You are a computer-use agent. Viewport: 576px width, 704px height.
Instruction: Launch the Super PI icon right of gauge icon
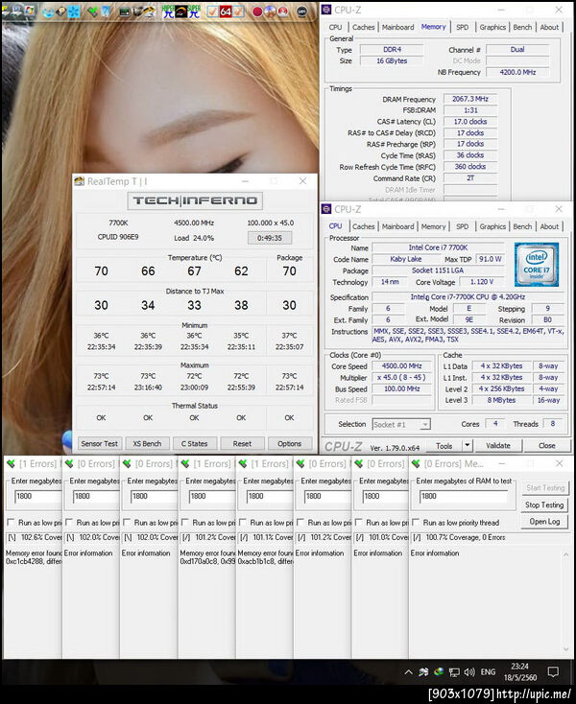tap(194, 12)
